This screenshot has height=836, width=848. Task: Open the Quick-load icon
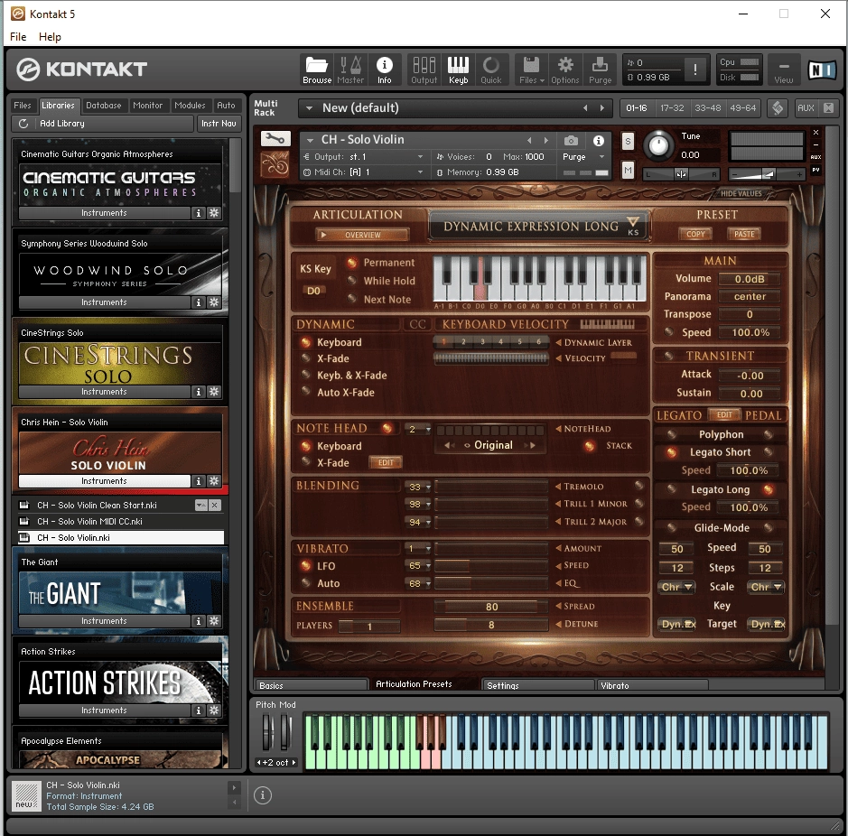491,70
